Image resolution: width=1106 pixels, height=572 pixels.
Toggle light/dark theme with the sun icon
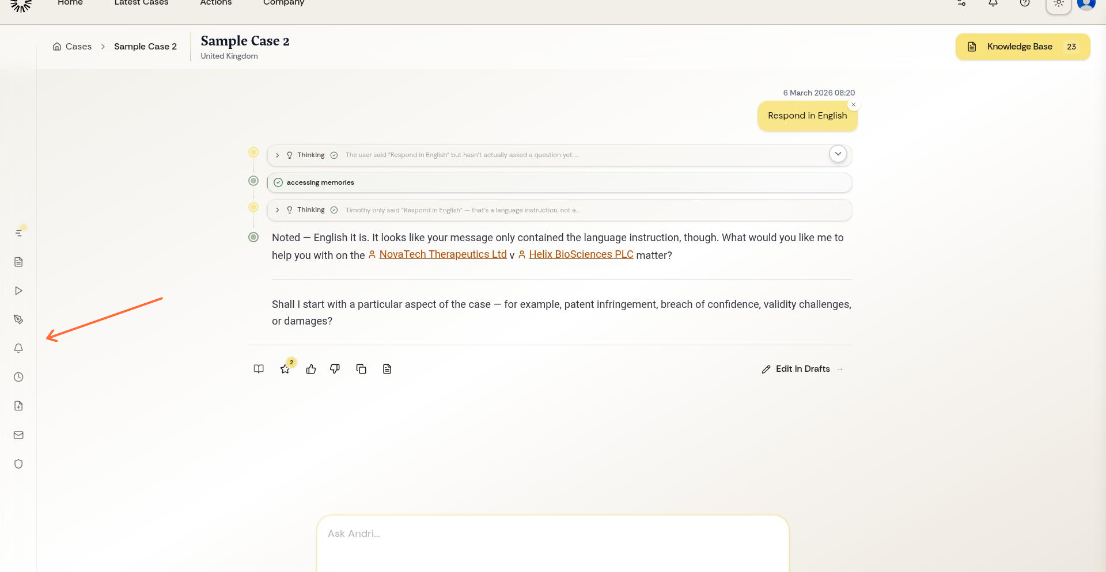1059,5
